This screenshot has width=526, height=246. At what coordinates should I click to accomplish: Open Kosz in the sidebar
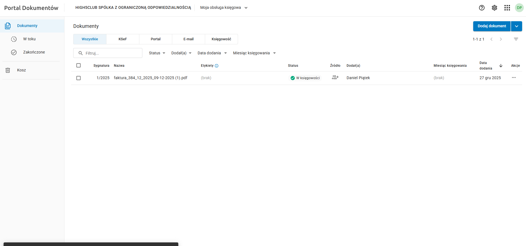click(32, 70)
